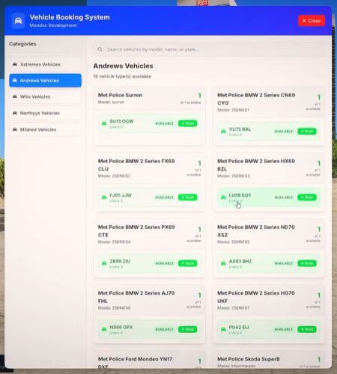Open Northyys Vehicles category

pyautogui.click(x=45, y=113)
